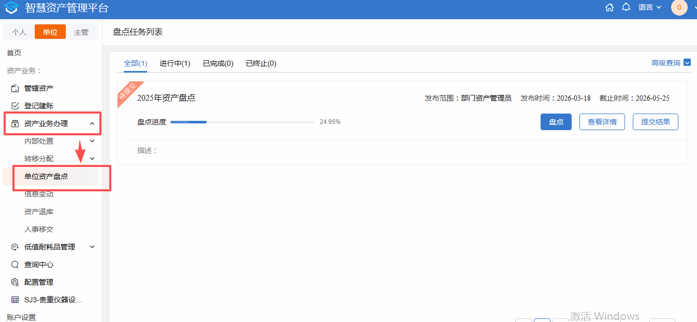The height and width of the screenshot is (322, 697).
Task: Switch to the 主管 role tab
Action: click(81, 32)
